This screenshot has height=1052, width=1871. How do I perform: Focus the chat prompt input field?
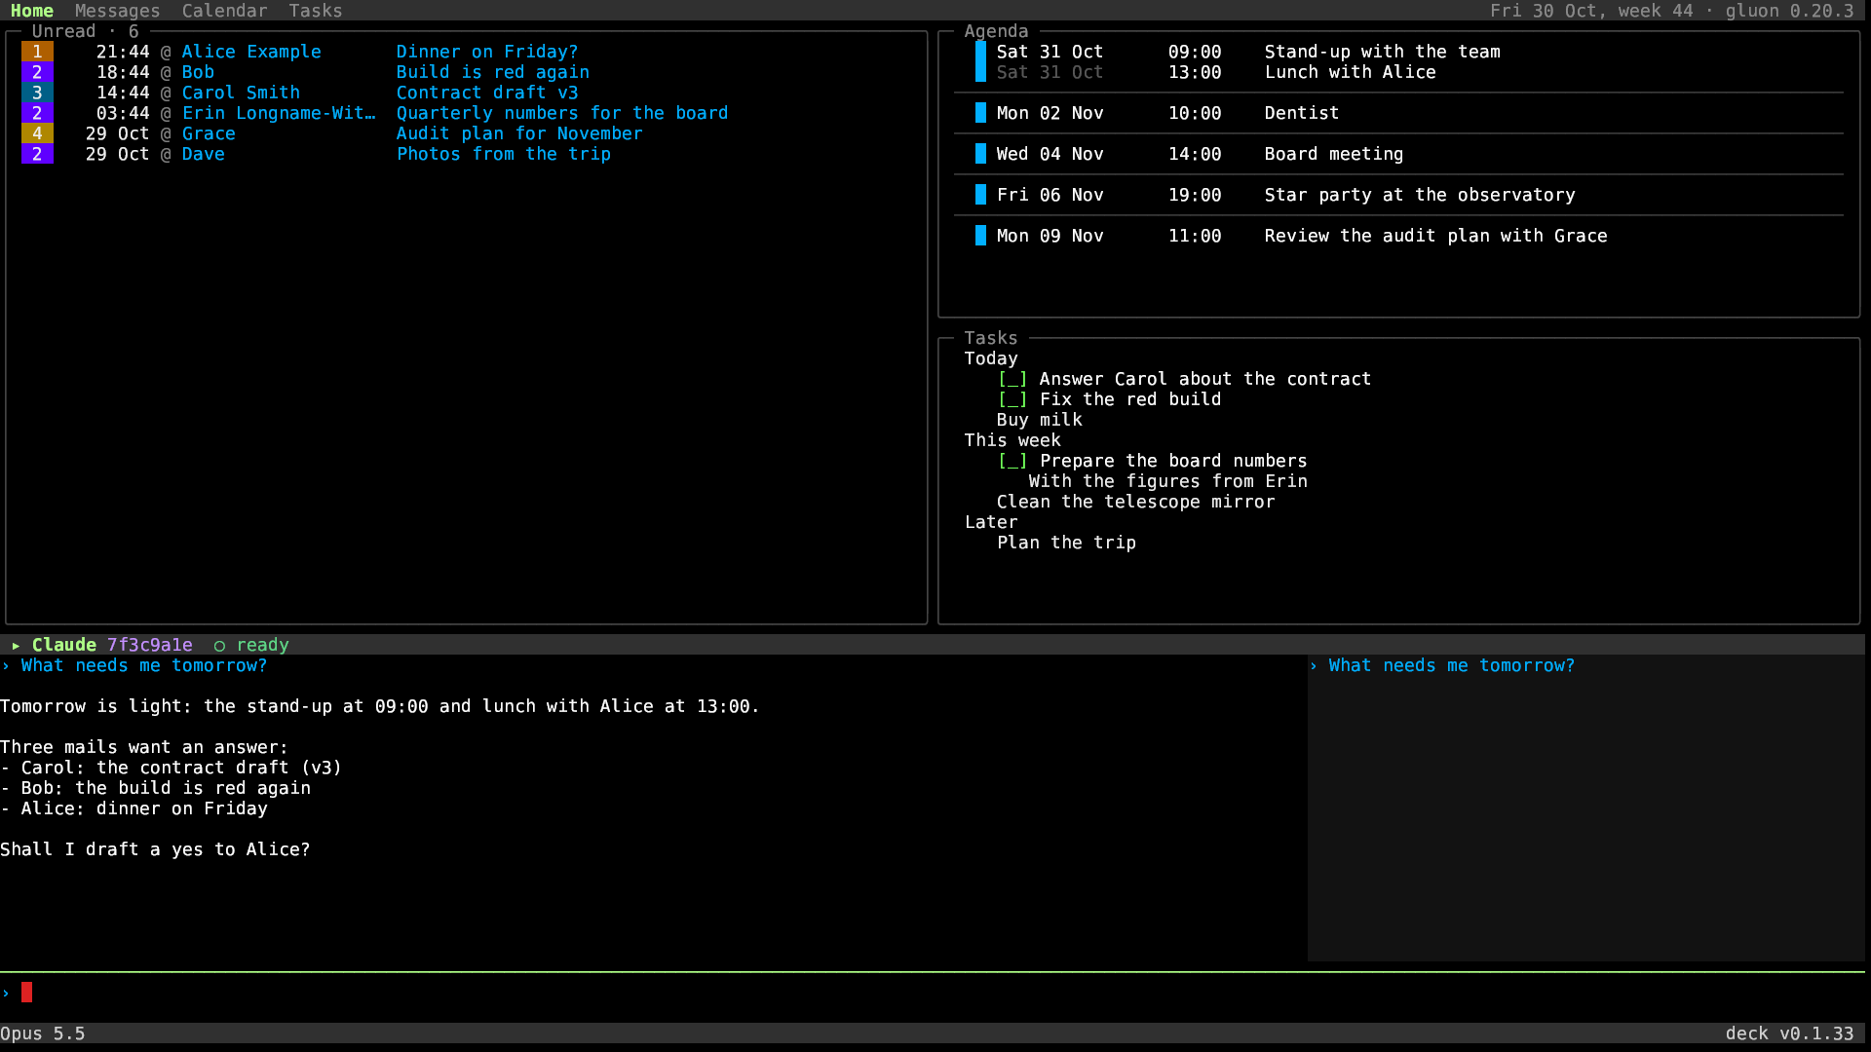pos(933,993)
